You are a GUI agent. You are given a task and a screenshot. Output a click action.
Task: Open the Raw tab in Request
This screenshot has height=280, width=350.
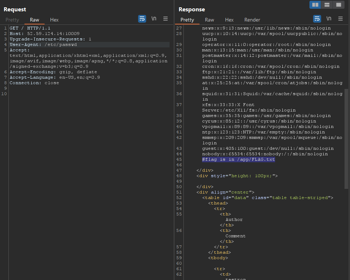(x=34, y=20)
